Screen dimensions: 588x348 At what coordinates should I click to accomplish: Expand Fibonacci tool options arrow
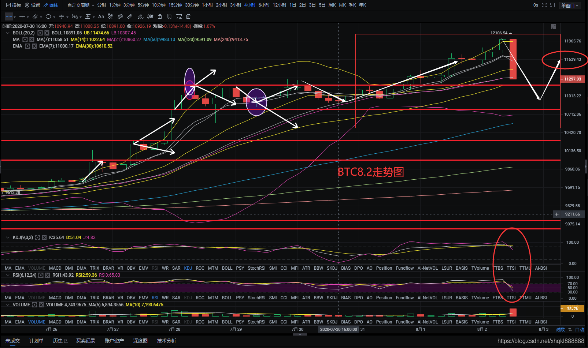[x=67, y=17]
